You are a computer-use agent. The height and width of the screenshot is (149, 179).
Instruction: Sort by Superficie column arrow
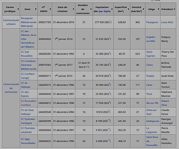[129, 9]
